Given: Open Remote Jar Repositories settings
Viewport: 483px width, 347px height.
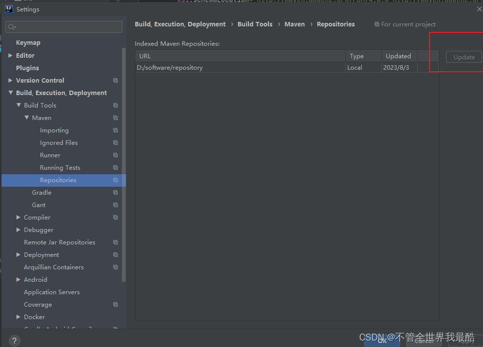Looking at the screenshot, I should pos(59,242).
